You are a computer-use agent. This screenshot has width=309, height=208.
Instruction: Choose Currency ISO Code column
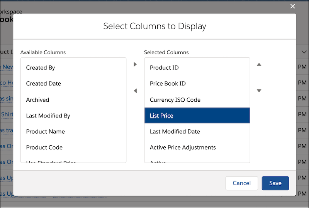click(x=197, y=100)
